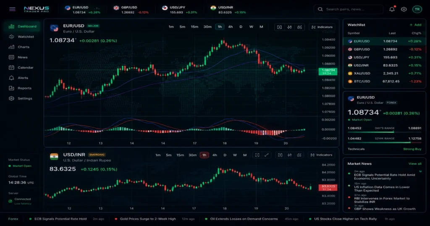The height and width of the screenshot is (226, 430).
Task: Click the Japan flag in USD/JPY ticker
Action: 165,8
